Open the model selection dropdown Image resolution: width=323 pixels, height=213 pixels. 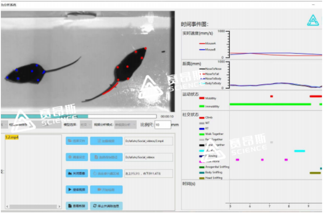tap(84, 125)
